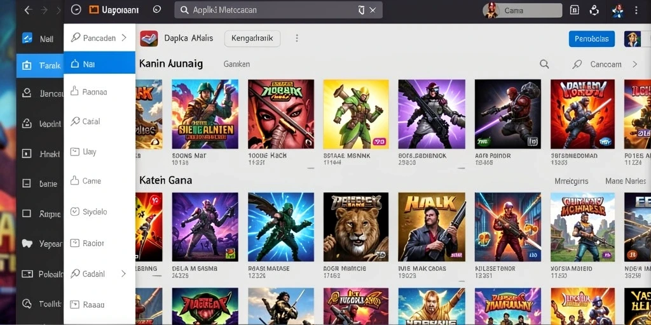Select the highlighted Nai menu item

pyautogui.click(x=99, y=63)
